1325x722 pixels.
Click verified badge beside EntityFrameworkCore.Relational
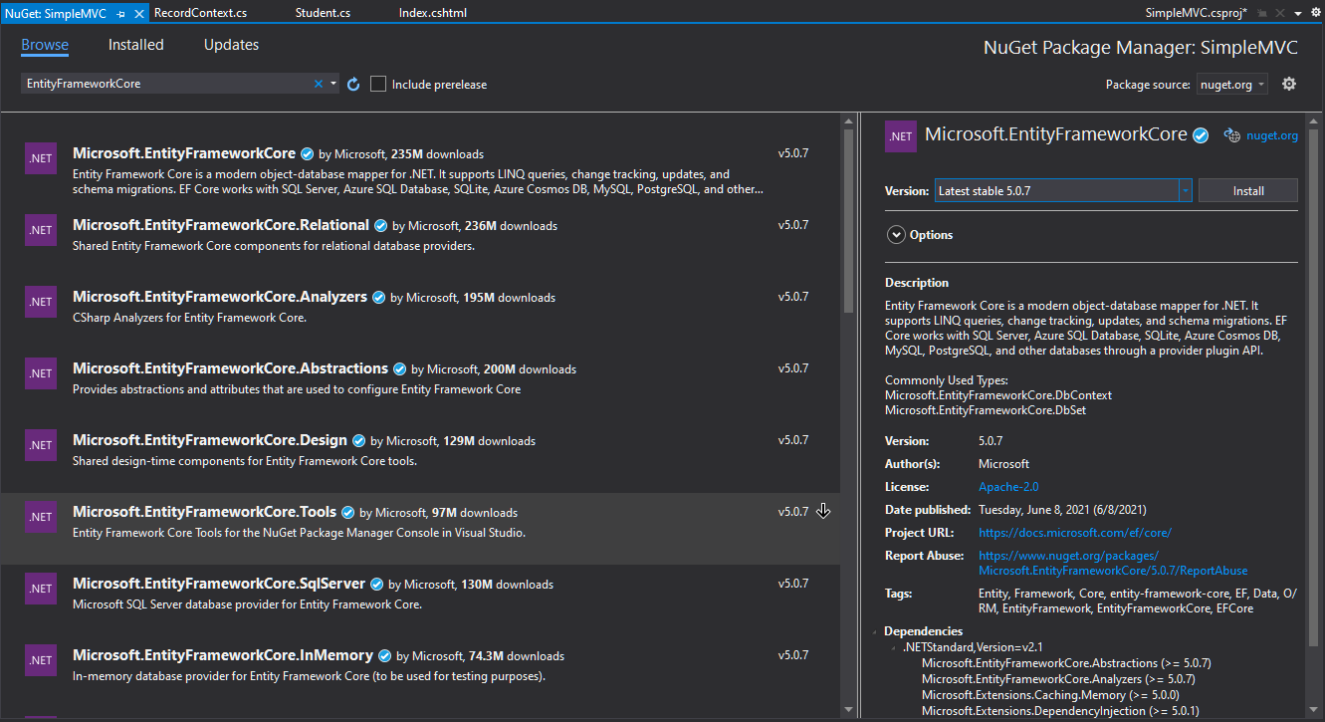coord(381,226)
